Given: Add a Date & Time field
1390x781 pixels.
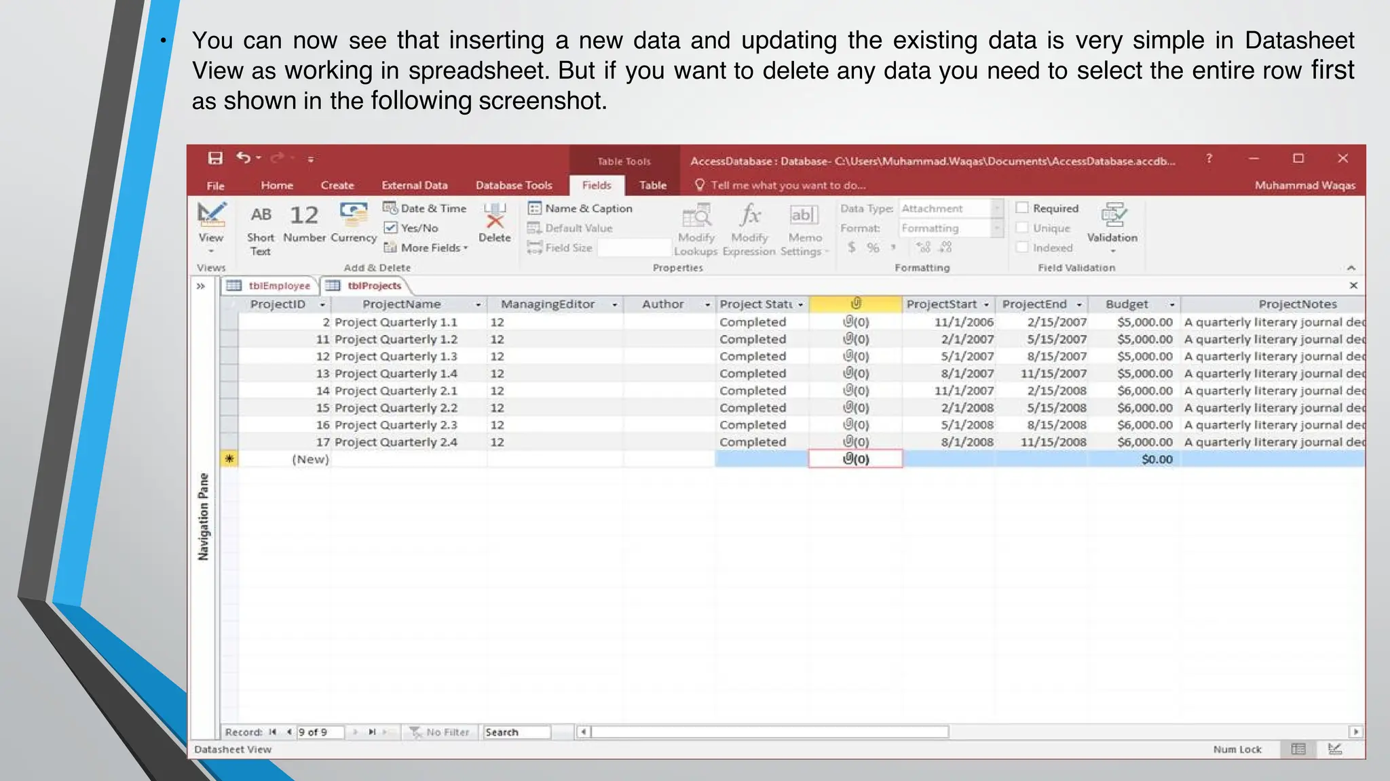Looking at the screenshot, I should click(x=425, y=208).
